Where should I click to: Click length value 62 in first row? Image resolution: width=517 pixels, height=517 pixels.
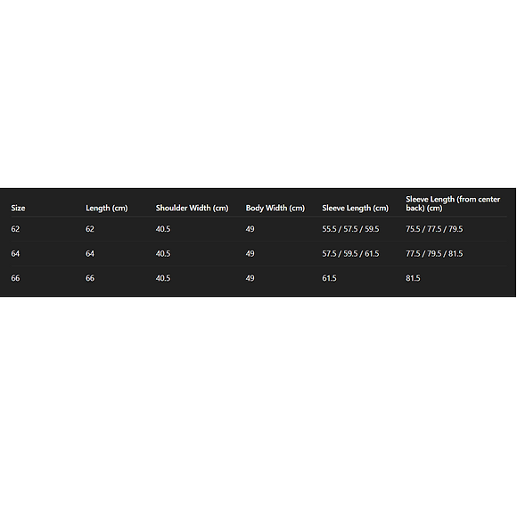[x=90, y=229]
